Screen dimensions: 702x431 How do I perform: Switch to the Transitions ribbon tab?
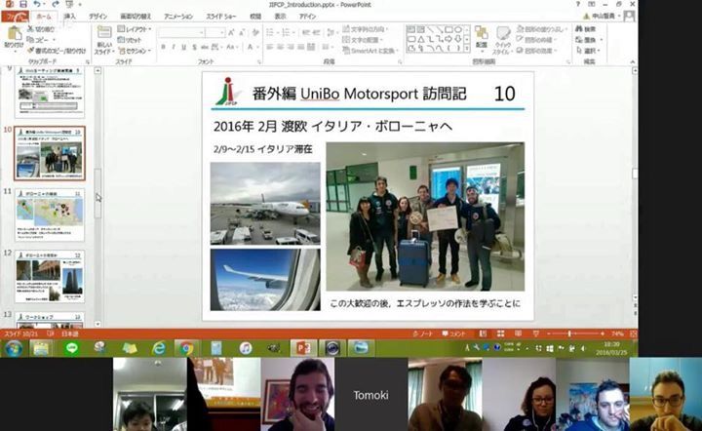click(136, 17)
